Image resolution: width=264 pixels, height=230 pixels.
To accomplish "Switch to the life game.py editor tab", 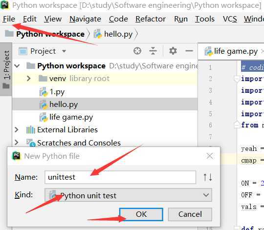I will pos(236,51).
